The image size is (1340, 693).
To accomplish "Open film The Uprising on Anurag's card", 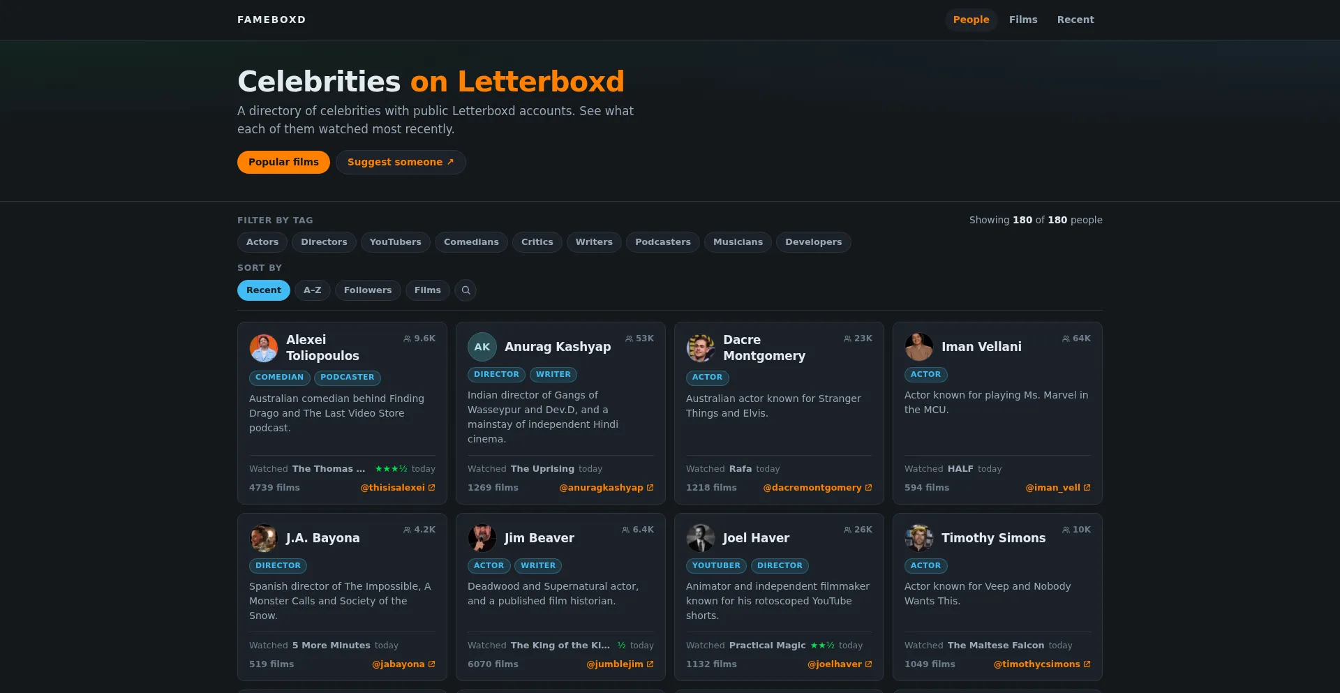I will click(x=542, y=469).
